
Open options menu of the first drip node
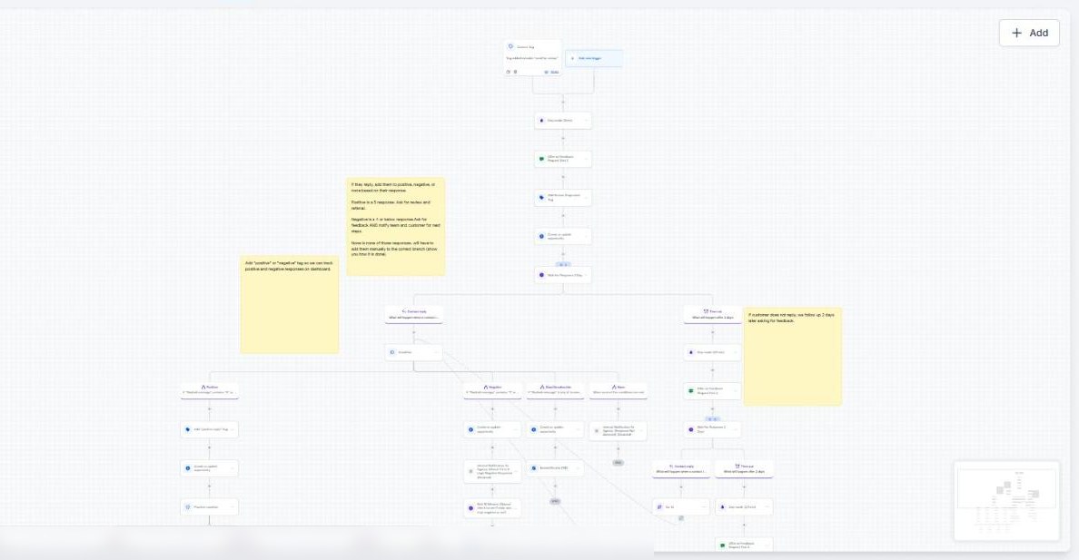click(587, 121)
